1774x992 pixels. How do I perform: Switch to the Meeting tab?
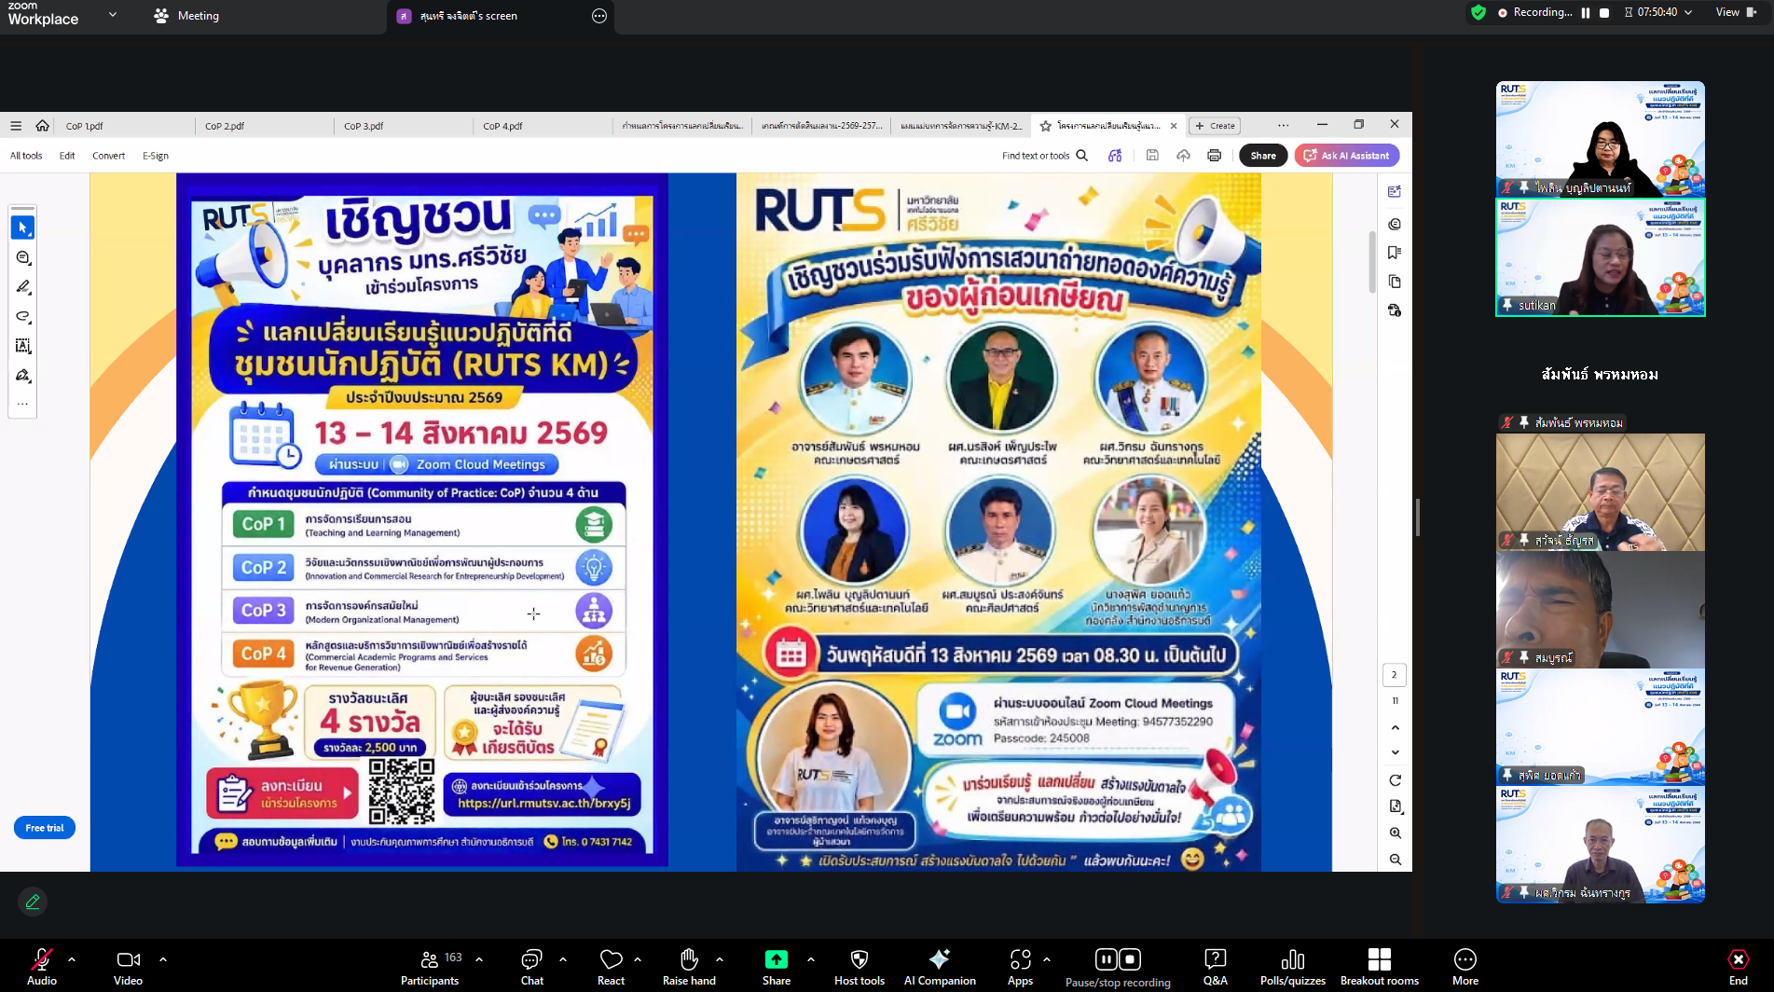(x=186, y=16)
